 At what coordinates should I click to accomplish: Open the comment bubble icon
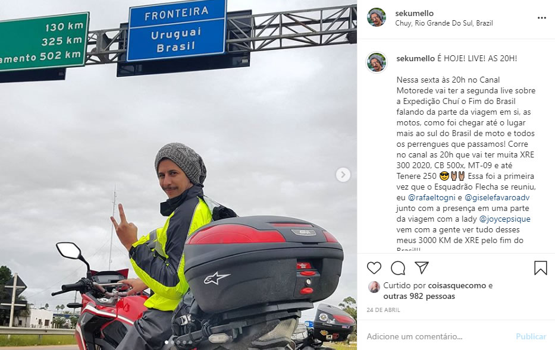[398, 268]
